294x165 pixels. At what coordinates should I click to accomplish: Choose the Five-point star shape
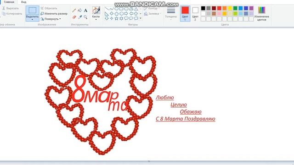click(x=116, y=18)
